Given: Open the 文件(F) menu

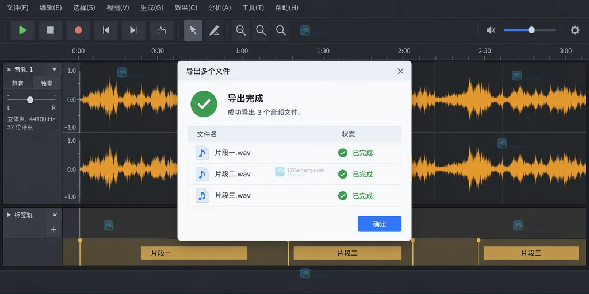Looking at the screenshot, I should [17, 7].
